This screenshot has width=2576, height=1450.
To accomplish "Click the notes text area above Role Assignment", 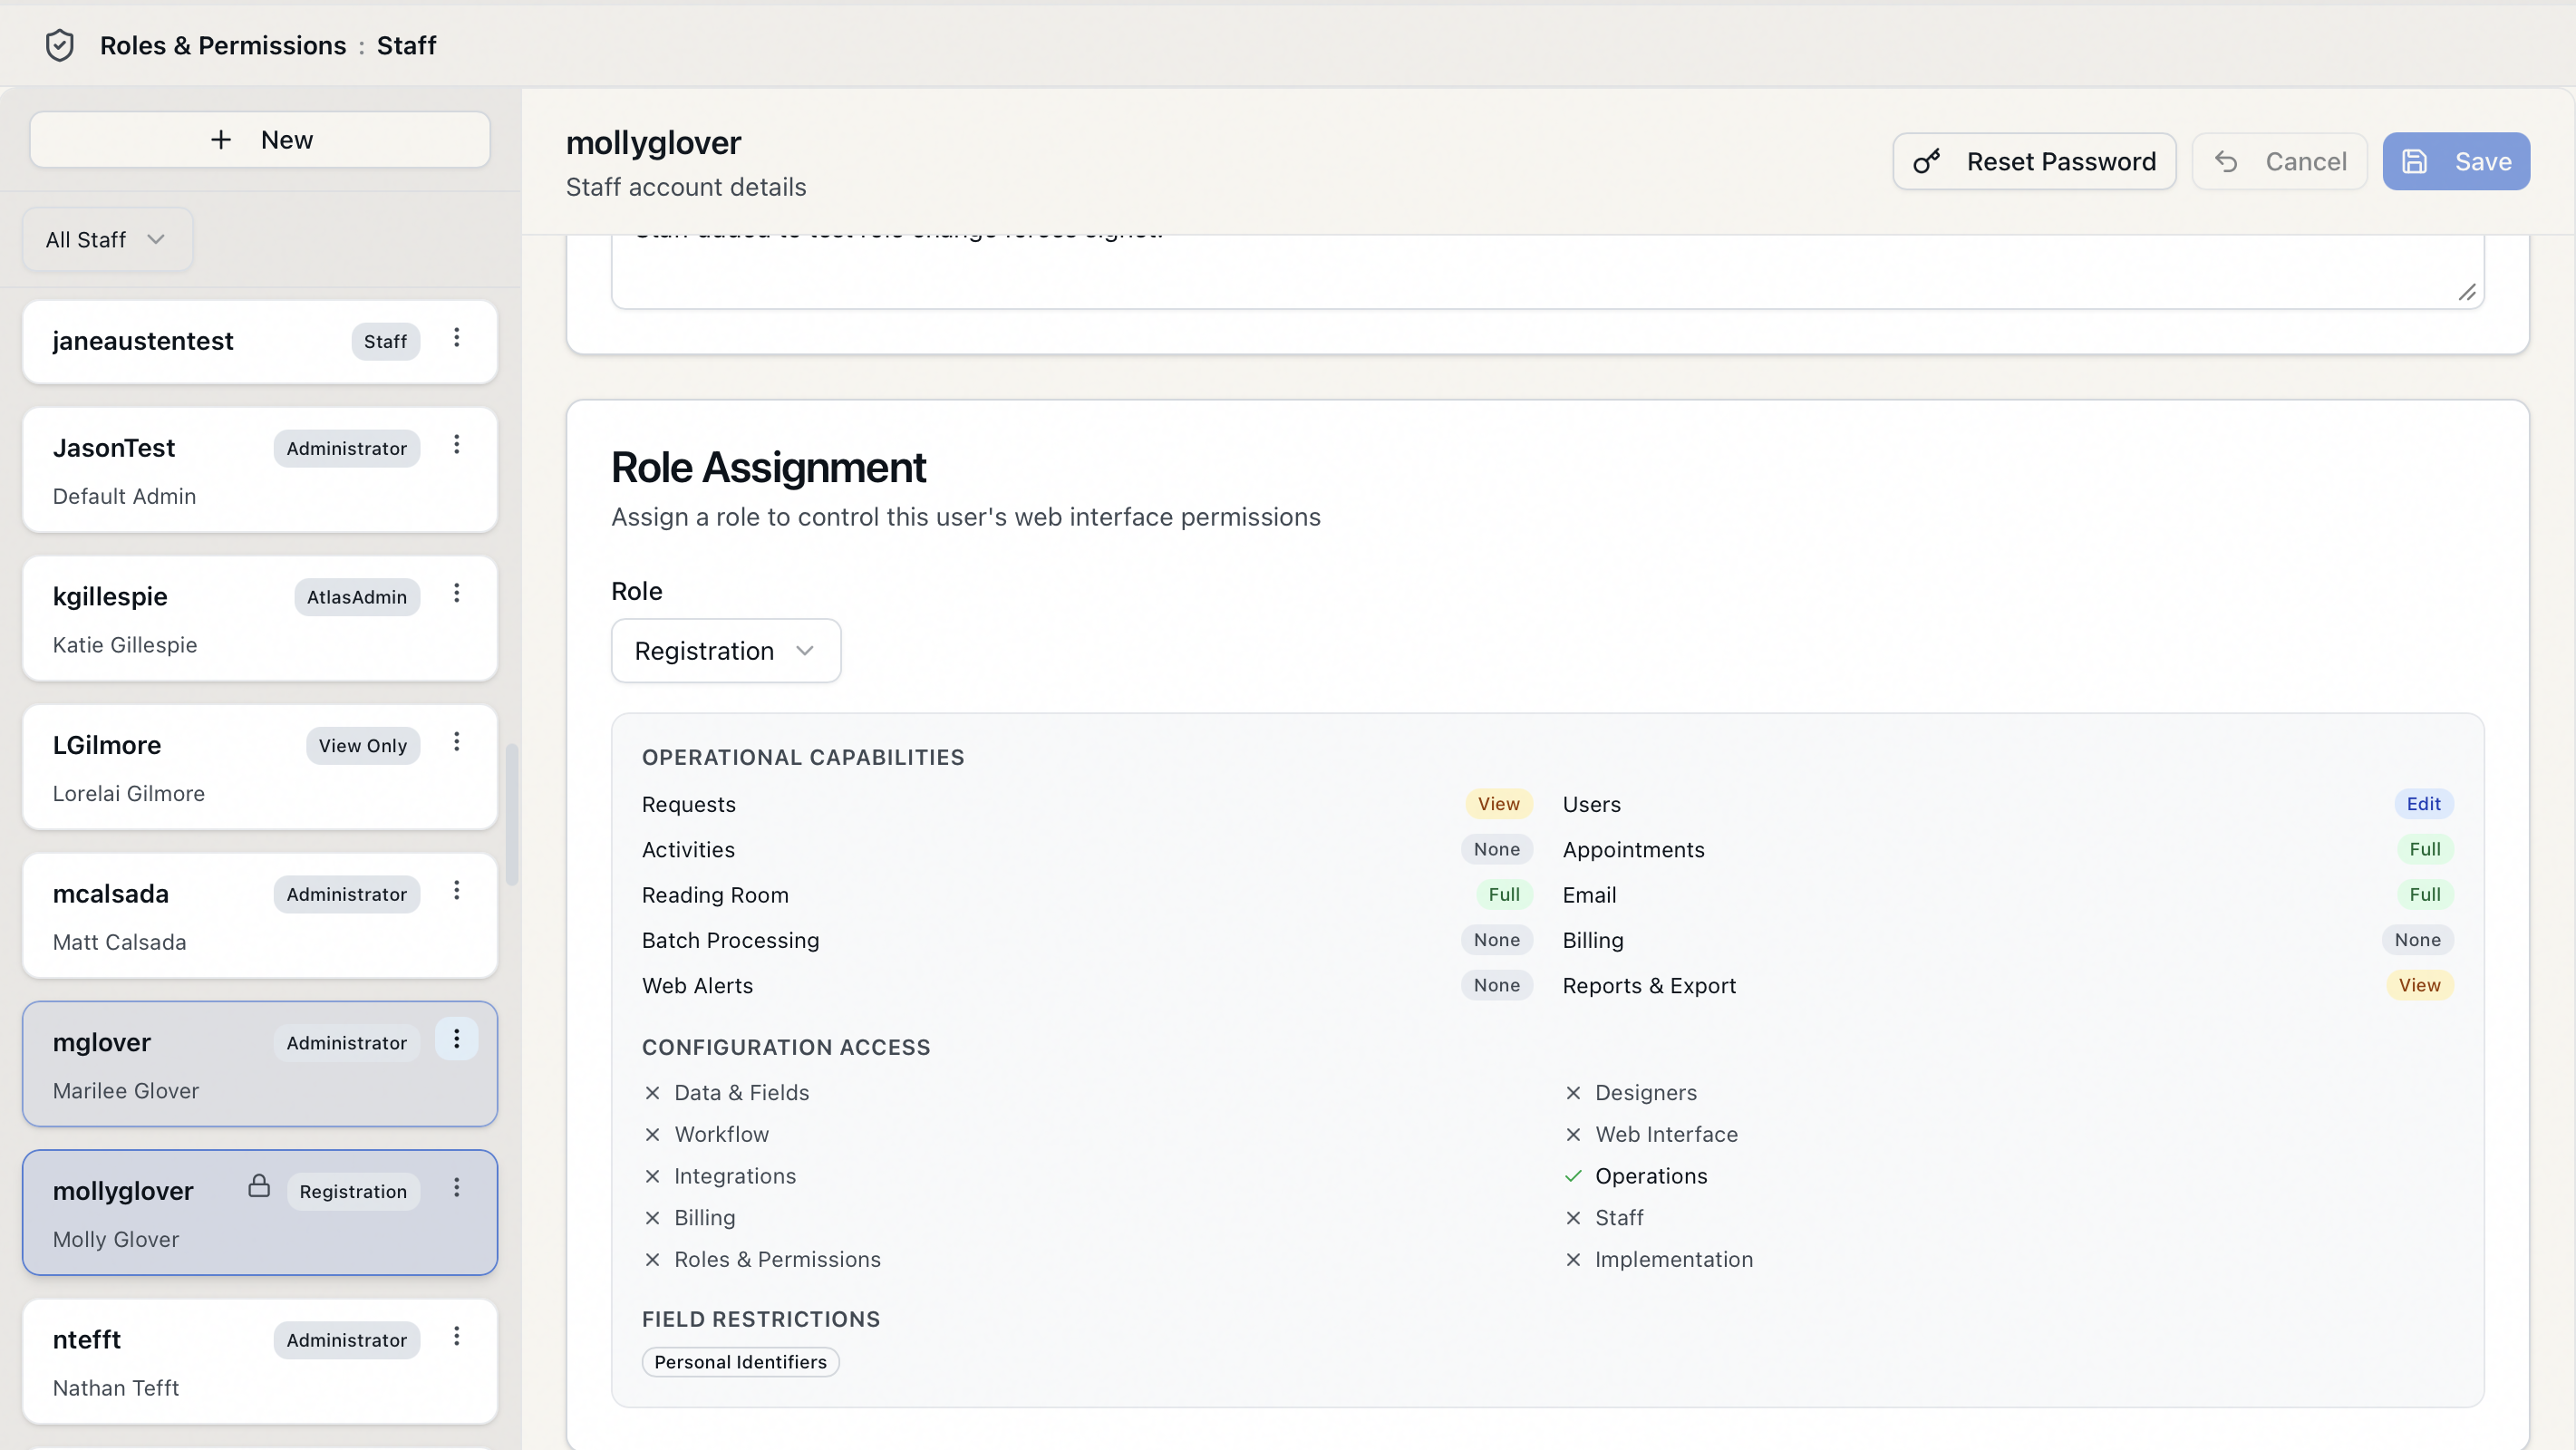I will click(x=1548, y=272).
